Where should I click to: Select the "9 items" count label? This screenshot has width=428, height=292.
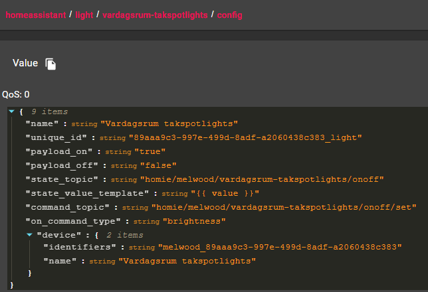[x=49, y=111]
